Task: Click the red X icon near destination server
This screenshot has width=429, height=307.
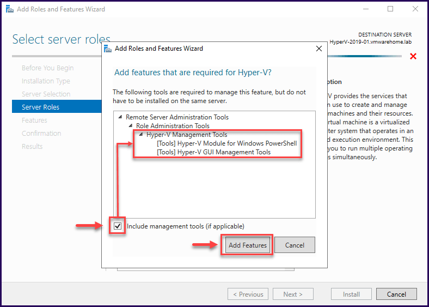Action: tap(413, 57)
